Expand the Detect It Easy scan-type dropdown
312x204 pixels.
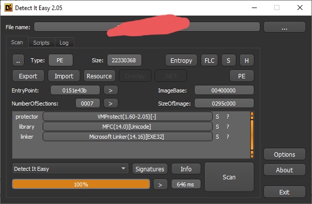point(70,169)
